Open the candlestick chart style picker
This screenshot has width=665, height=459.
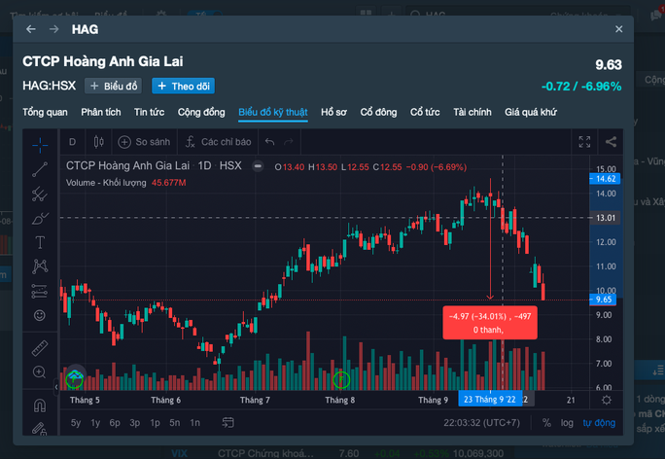98,142
